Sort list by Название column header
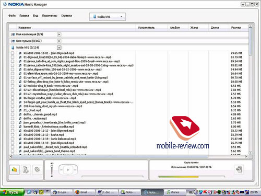The width and height of the screenshot is (261, 196). [x=25, y=28]
